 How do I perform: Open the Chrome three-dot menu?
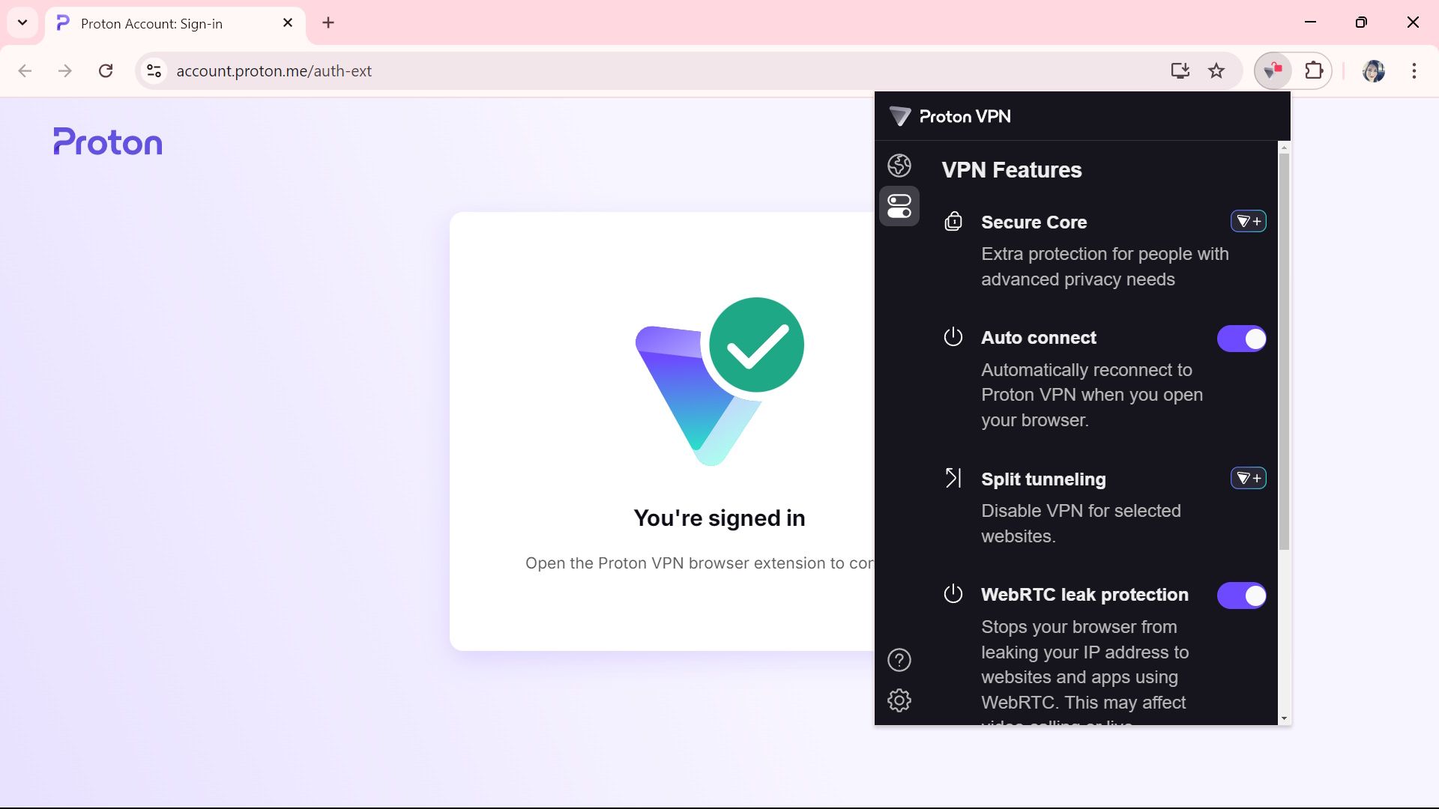[1414, 71]
